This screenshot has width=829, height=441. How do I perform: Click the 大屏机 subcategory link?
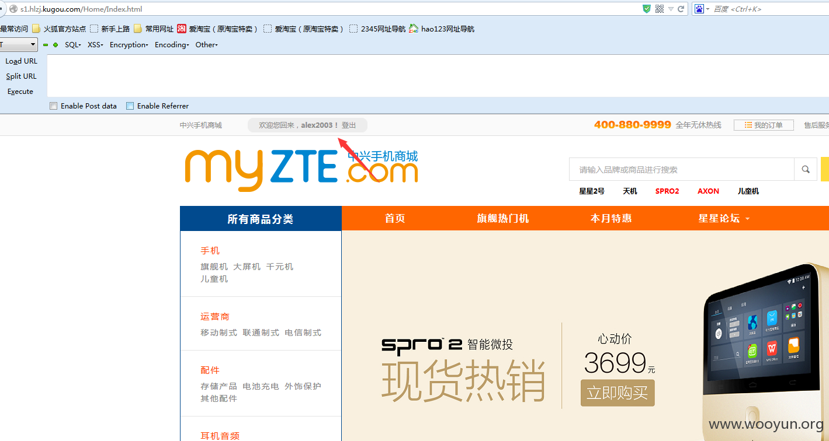point(247,267)
